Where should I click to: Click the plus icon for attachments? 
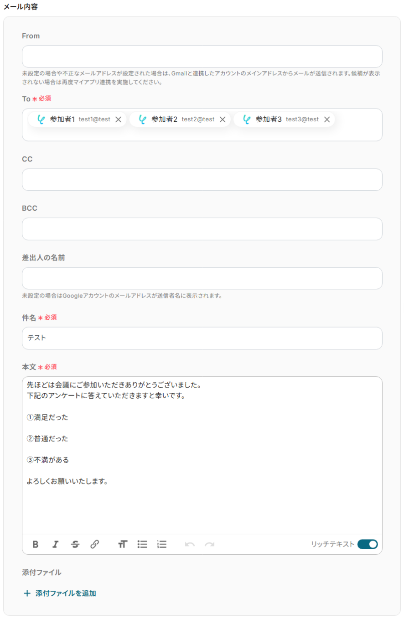[x=27, y=593]
